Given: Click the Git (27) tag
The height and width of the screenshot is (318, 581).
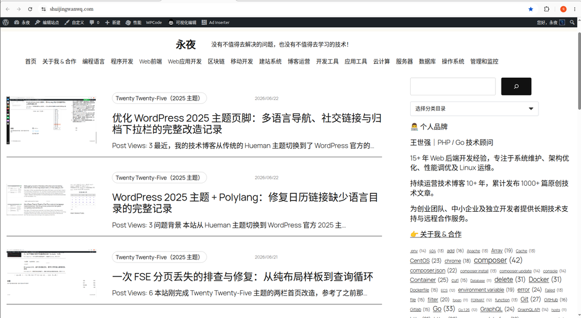Looking at the screenshot, I should [x=531, y=299].
